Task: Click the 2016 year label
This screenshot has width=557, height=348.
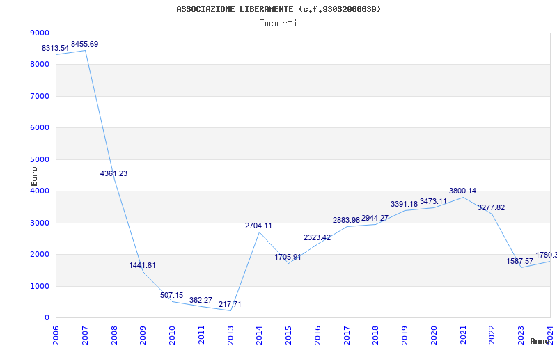Action: click(x=318, y=335)
